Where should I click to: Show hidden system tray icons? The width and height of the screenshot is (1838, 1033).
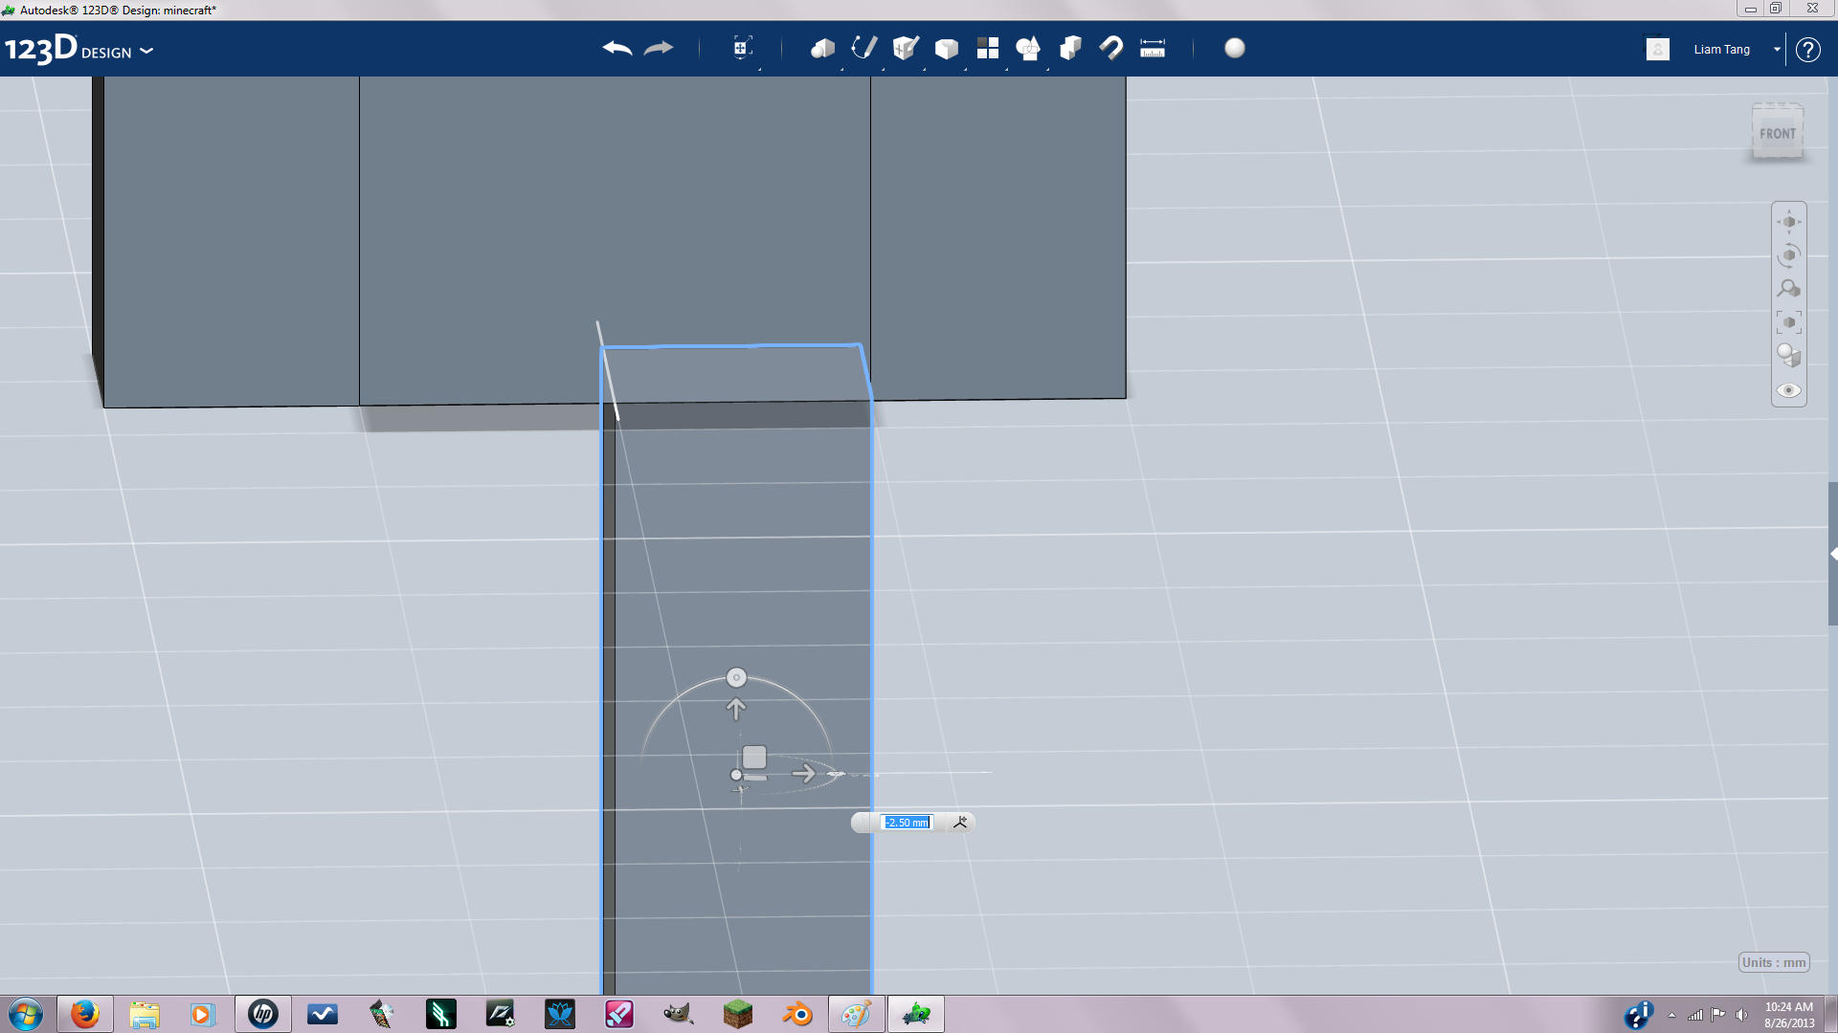pos(1671,1015)
